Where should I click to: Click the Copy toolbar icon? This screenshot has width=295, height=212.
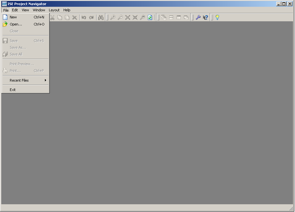coord(60,17)
